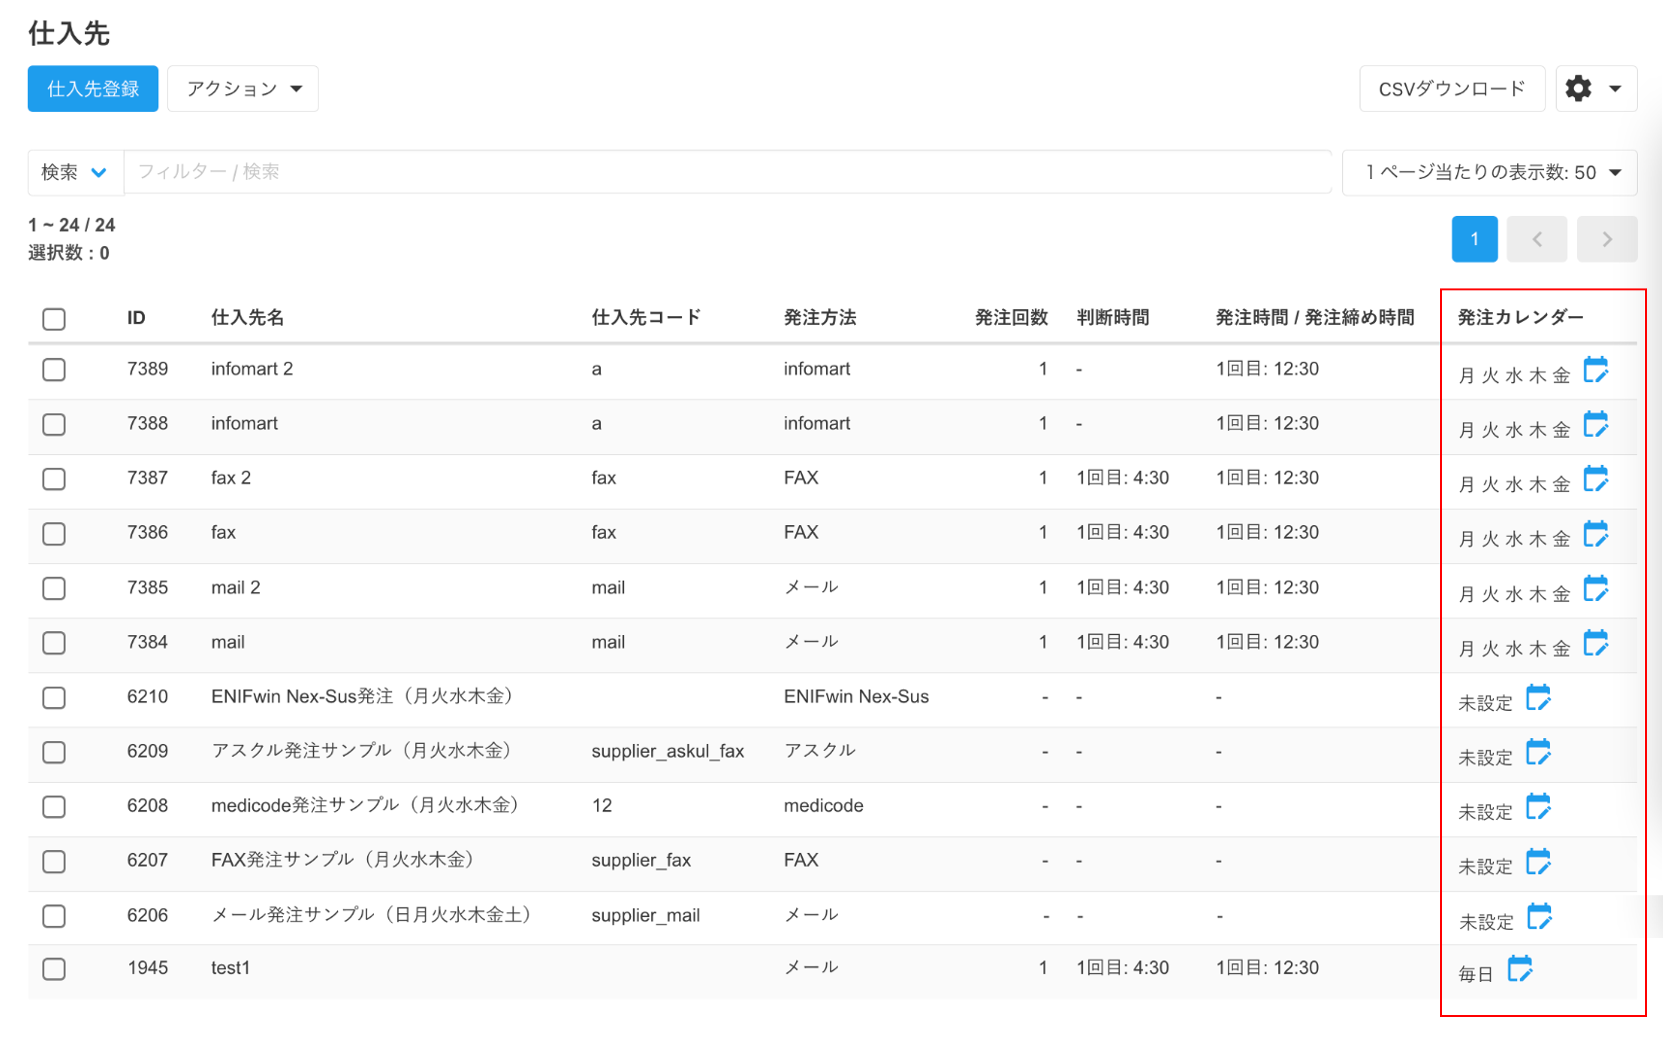The image size is (1679, 1049).
Task: Click the ID column header
Action: click(136, 318)
